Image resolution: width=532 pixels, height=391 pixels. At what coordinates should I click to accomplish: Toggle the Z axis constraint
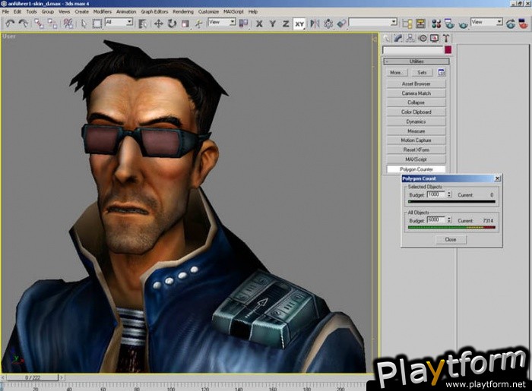[x=286, y=24]
